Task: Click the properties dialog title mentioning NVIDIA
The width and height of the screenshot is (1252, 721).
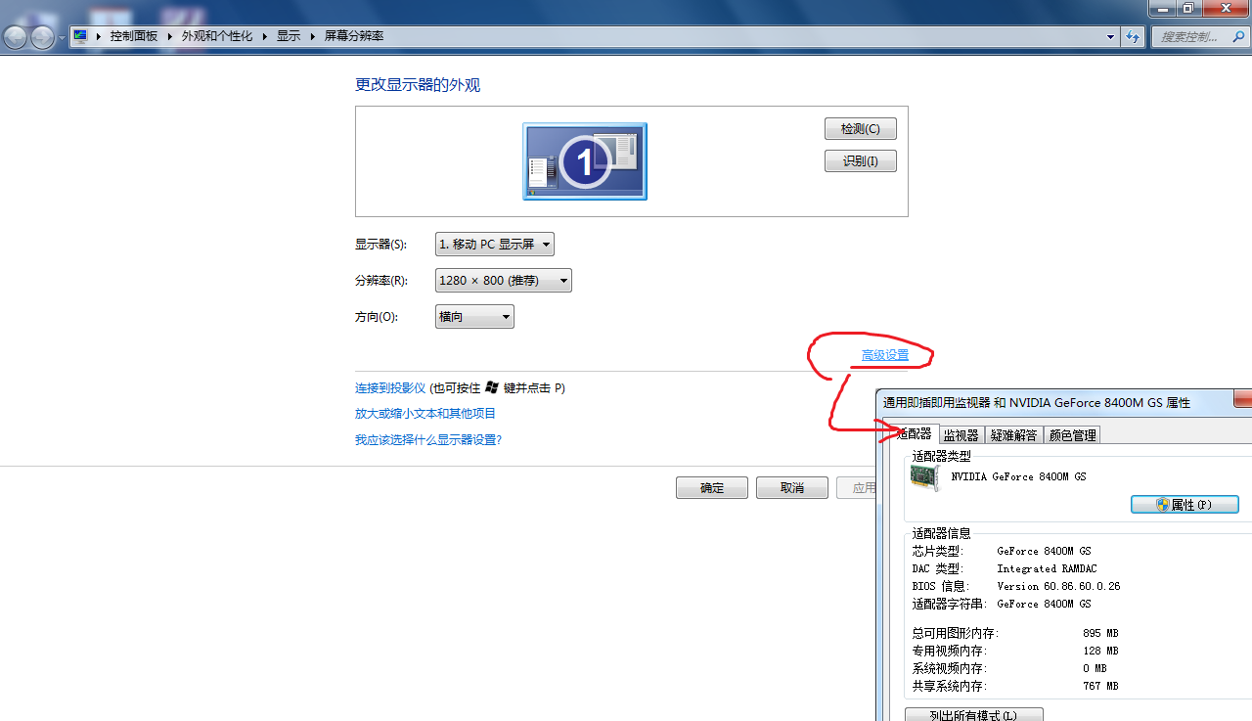Action: 1037,402
